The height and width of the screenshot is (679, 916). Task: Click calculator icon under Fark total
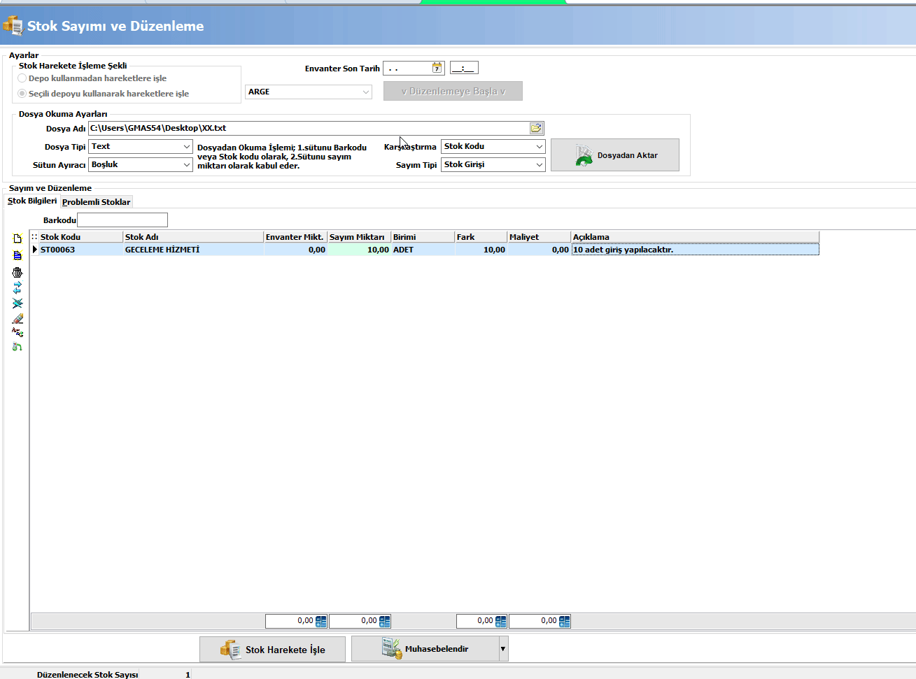[501, 621]
